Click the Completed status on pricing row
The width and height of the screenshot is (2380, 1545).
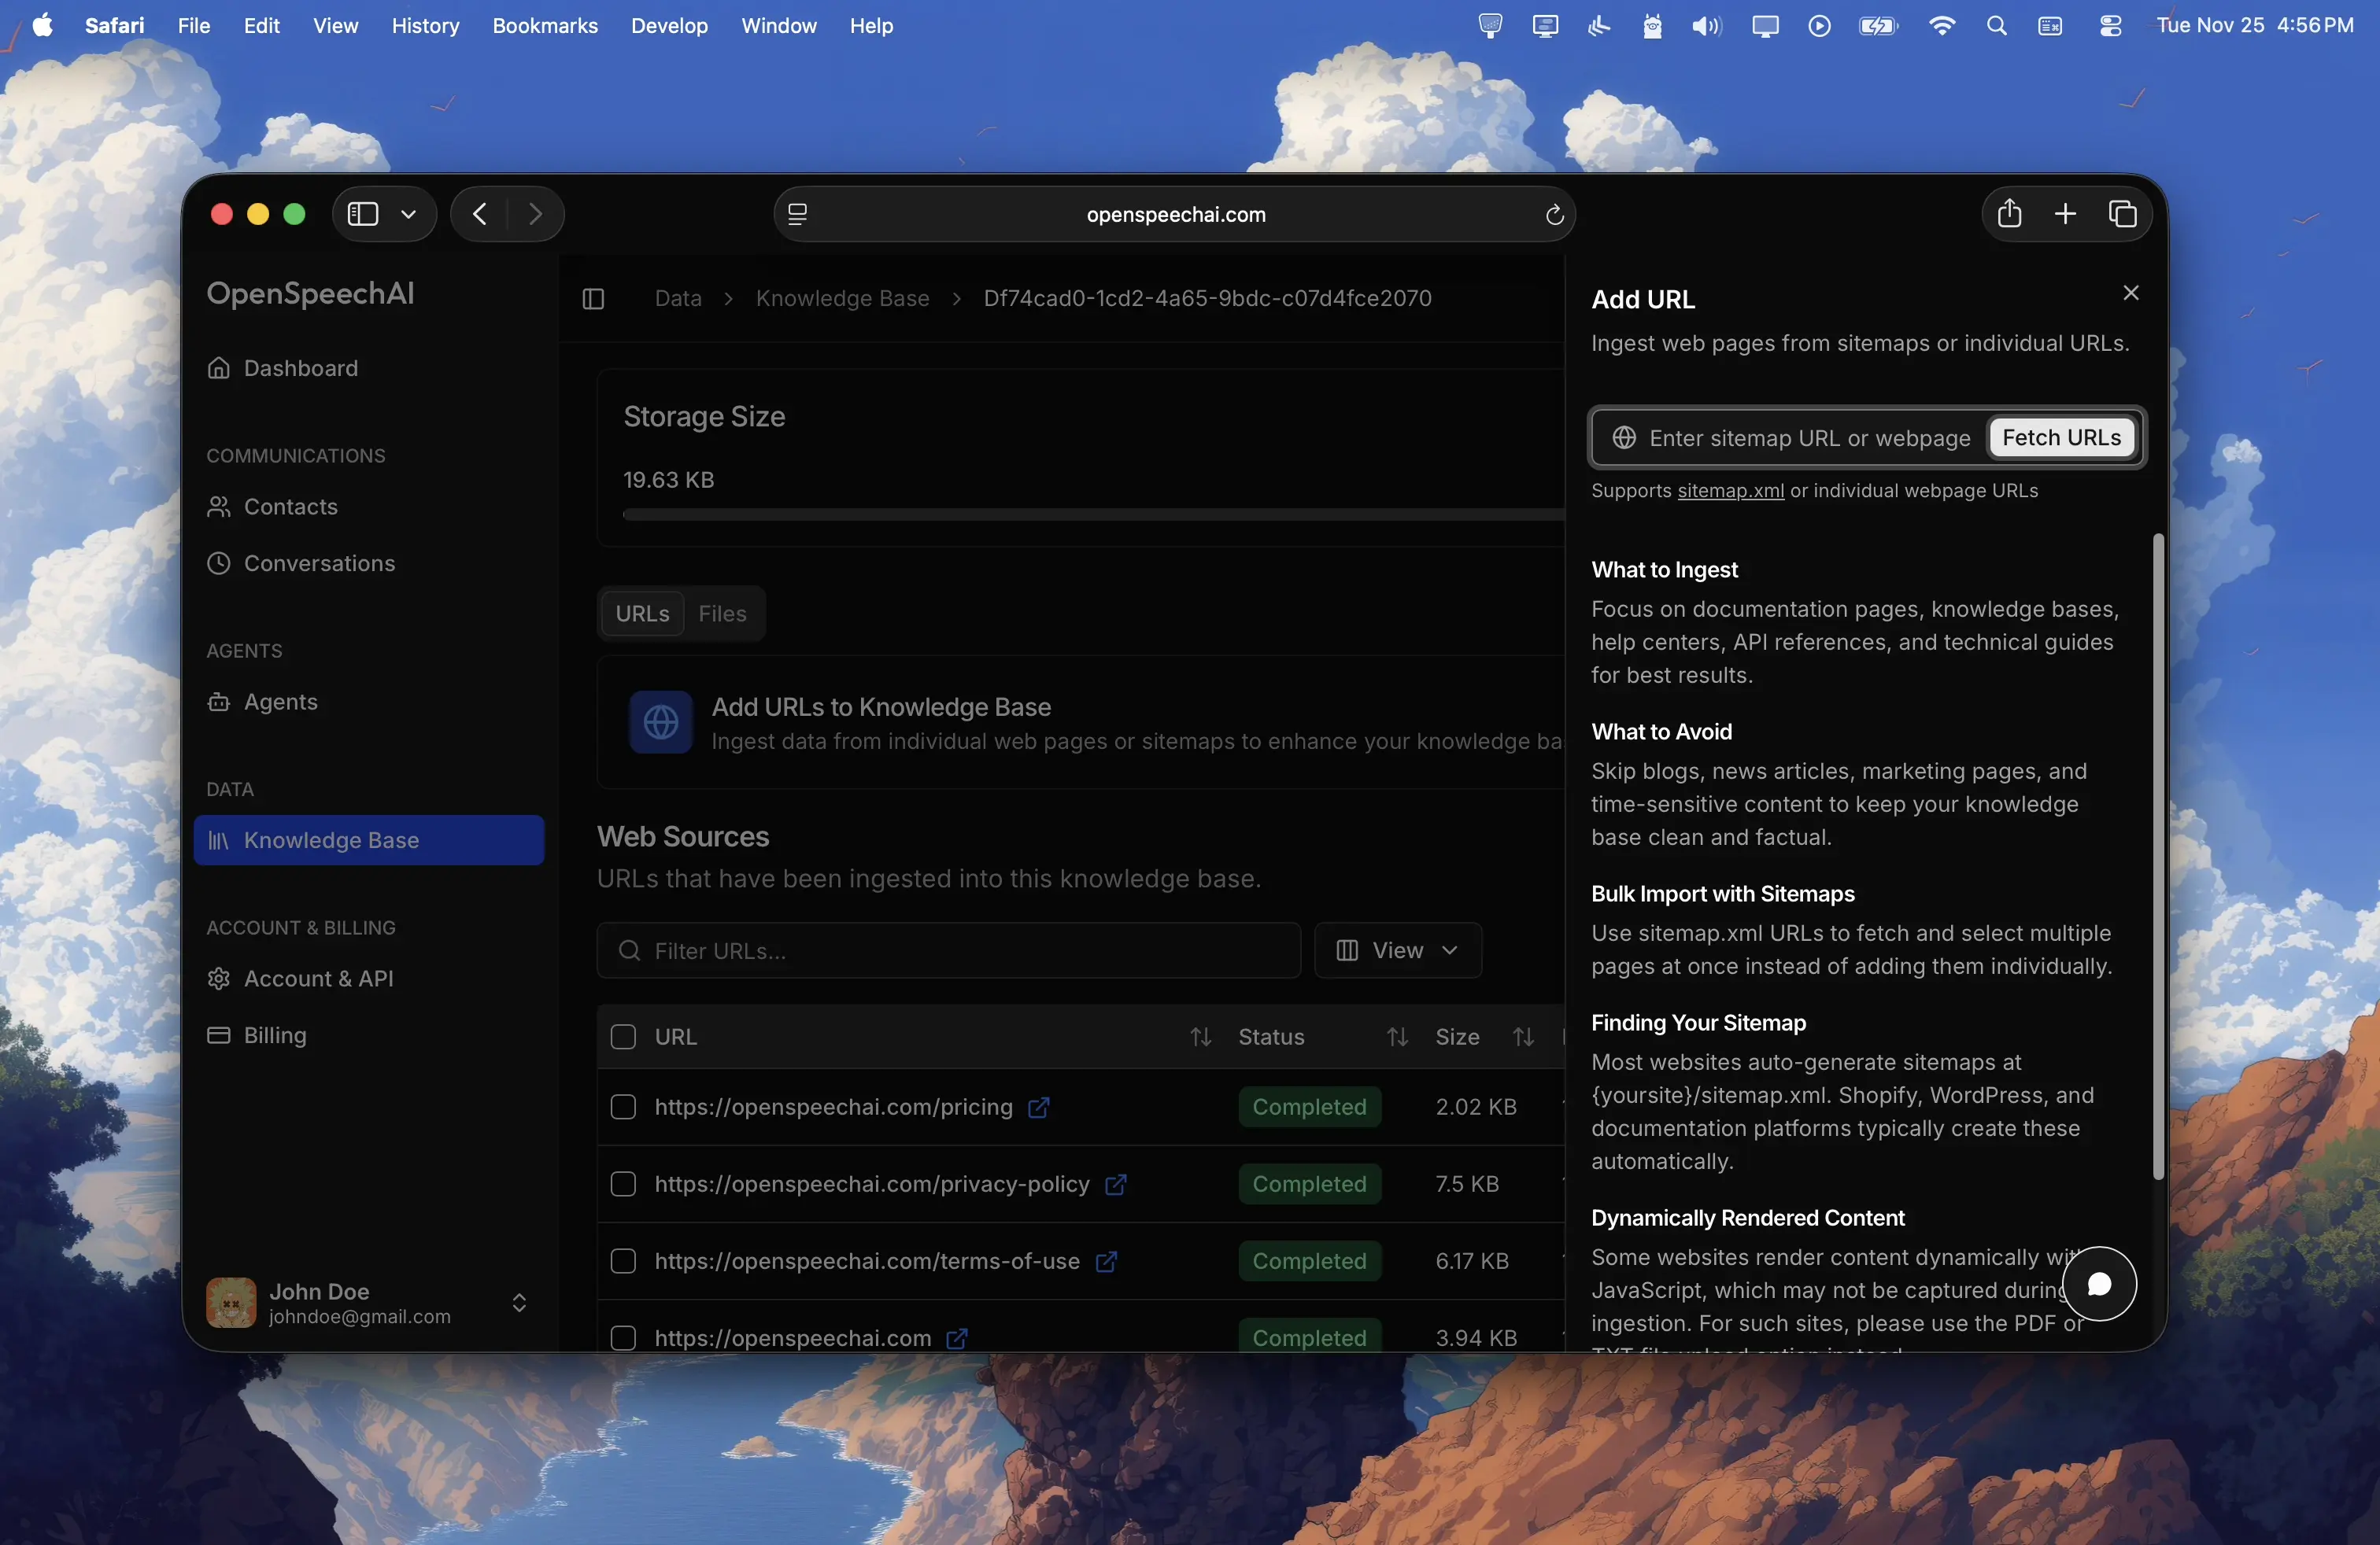coord(1309,1108)
